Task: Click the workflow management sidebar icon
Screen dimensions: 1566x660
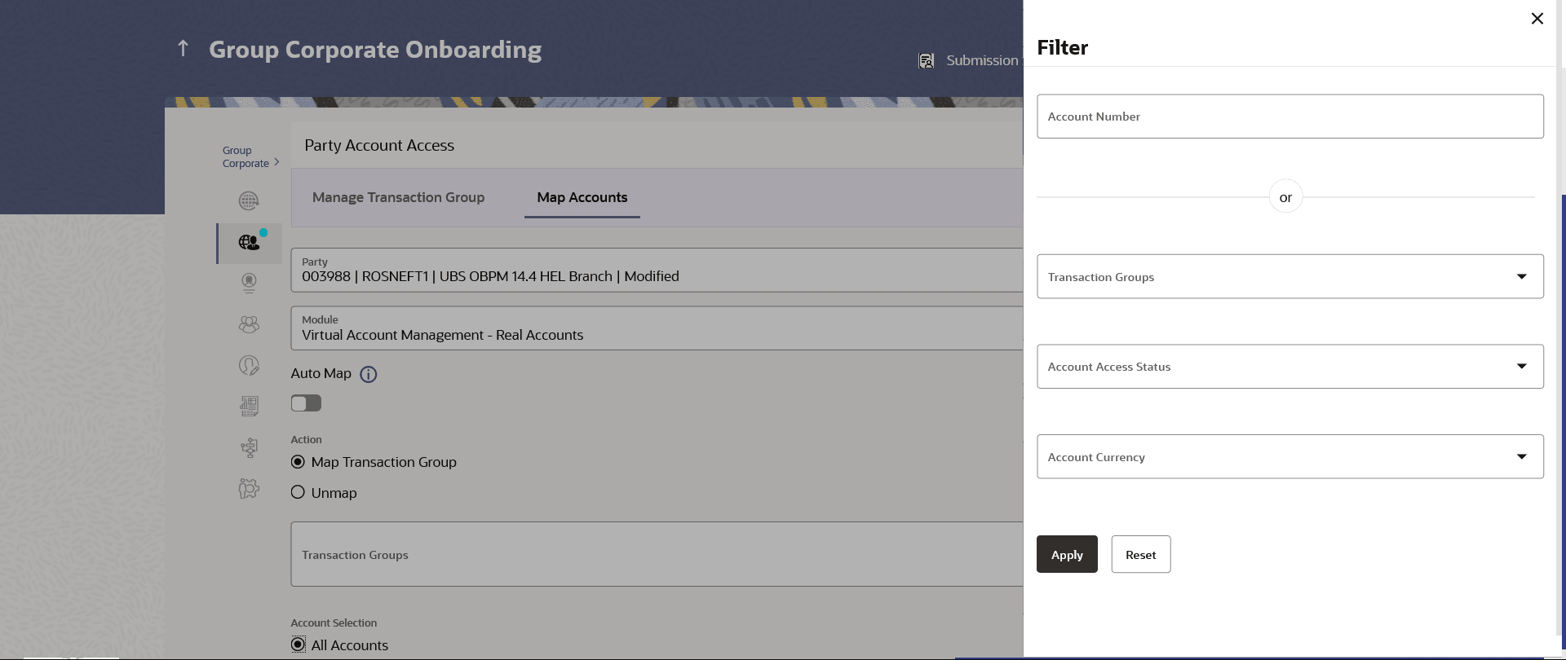Action: pyautogui.click(x=249, y=447)
